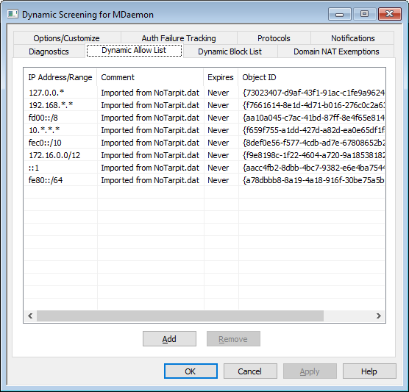Click the Apply button

click(310, 371)
